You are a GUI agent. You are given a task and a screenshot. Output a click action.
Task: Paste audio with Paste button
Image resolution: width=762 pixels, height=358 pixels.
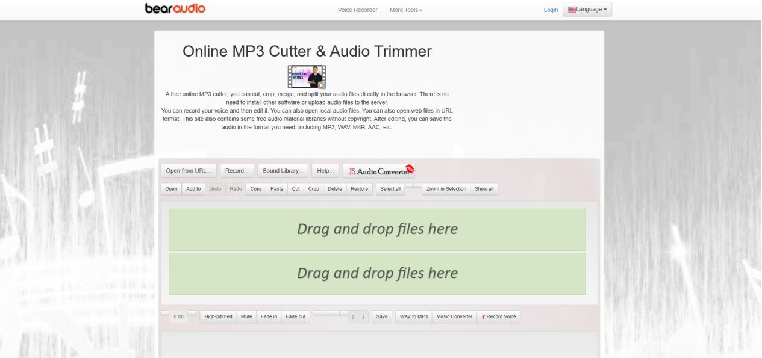(276, 189)
